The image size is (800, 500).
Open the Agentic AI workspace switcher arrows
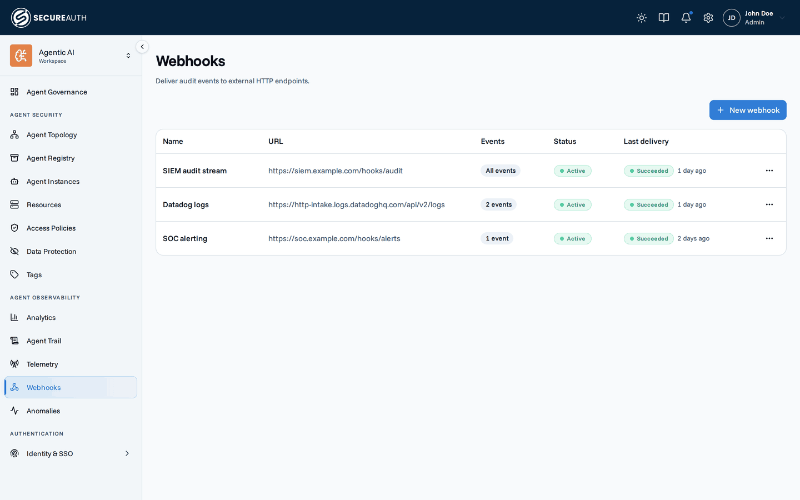[128, 56]
